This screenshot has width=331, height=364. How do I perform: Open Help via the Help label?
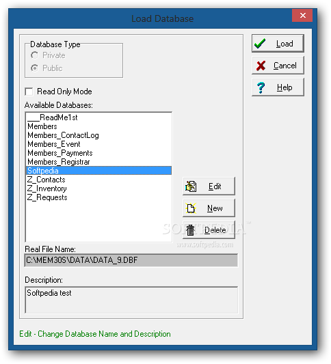[x=284, y=87]
